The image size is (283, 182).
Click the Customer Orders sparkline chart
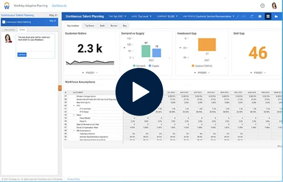[90, 62]
